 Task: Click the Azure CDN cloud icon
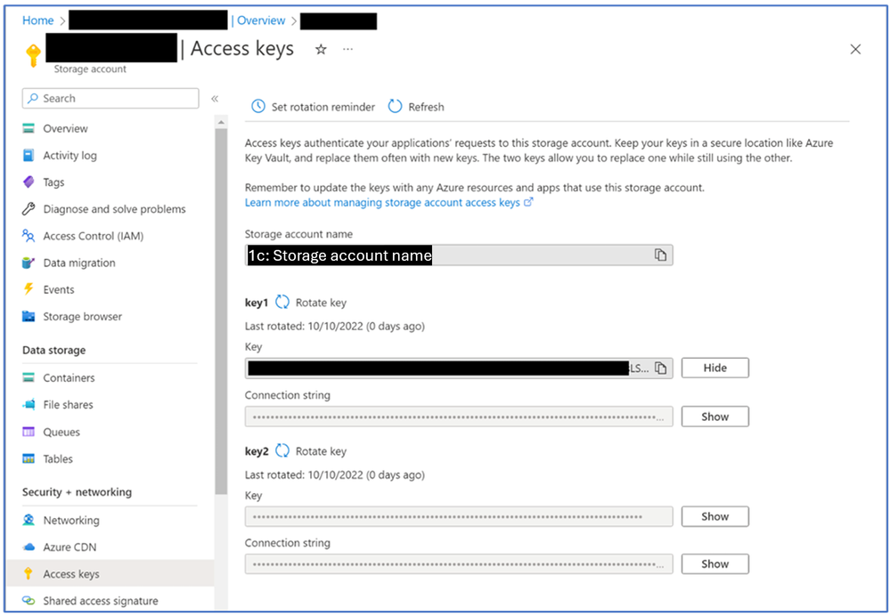(x=29, y=547)
